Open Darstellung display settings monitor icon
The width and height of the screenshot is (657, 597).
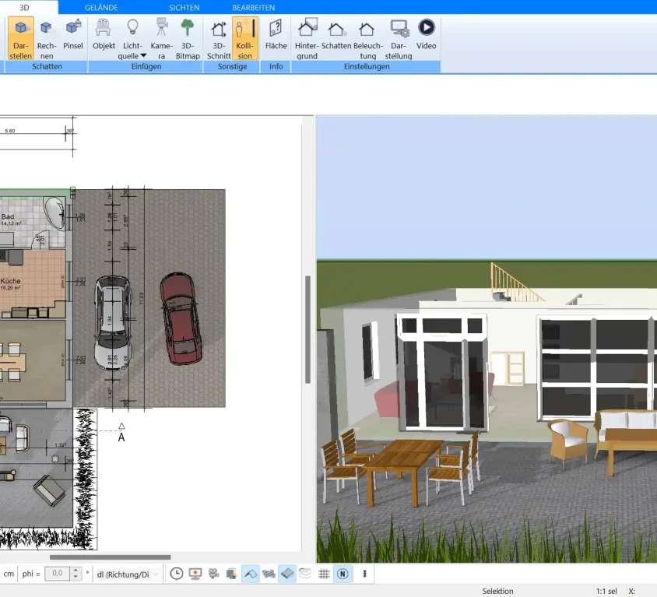point(399,39)
